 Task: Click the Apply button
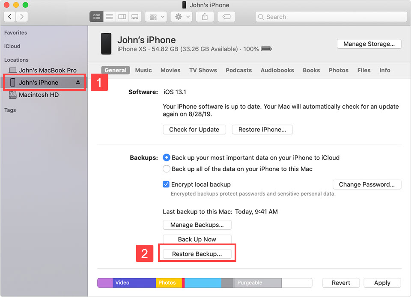382,283
